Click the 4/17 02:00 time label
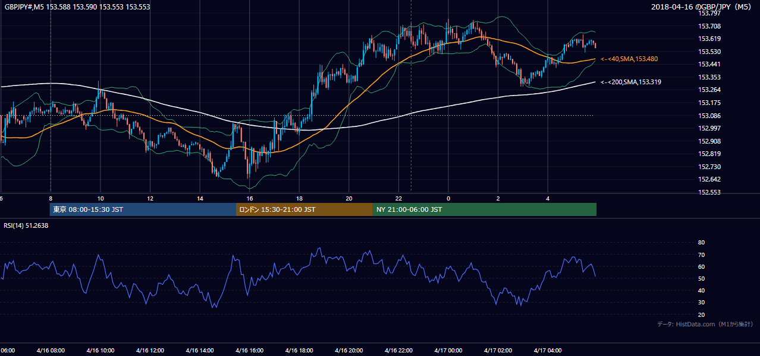The image size is (760, 356). (498, 351)
